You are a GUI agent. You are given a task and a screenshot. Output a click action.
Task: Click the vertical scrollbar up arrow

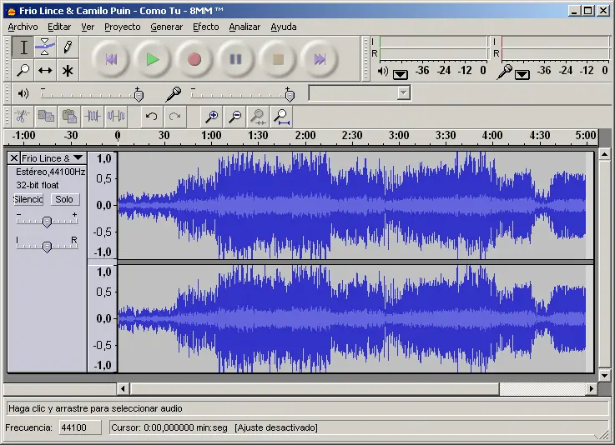point(604,154)
